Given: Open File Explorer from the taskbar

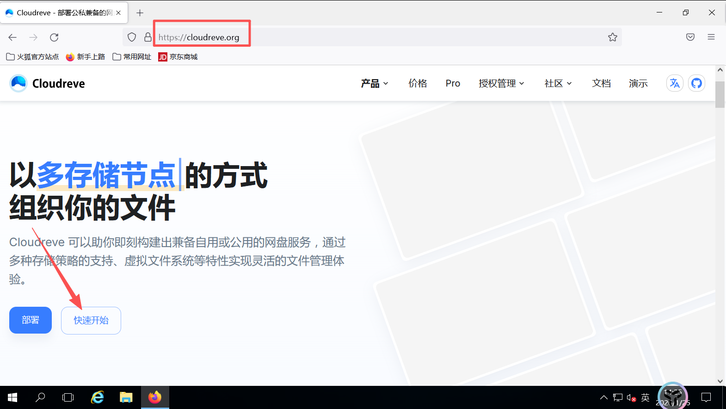Looking at the screenshot, I should point(126,397).
